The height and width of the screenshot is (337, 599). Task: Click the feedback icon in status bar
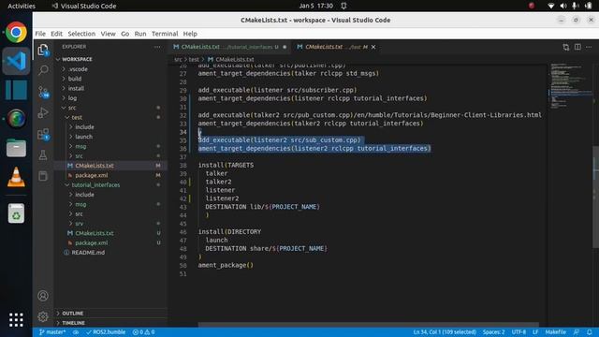pos(577,332)
